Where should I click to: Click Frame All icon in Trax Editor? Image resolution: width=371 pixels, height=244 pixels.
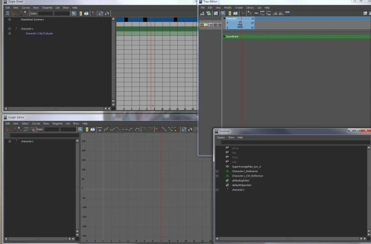(x=223, y=13)
